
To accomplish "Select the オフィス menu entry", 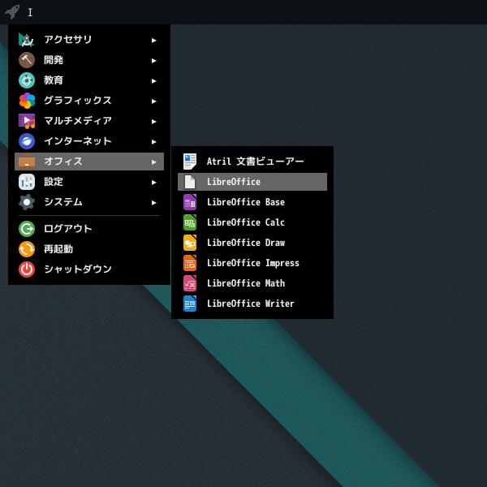I will 89,162.
